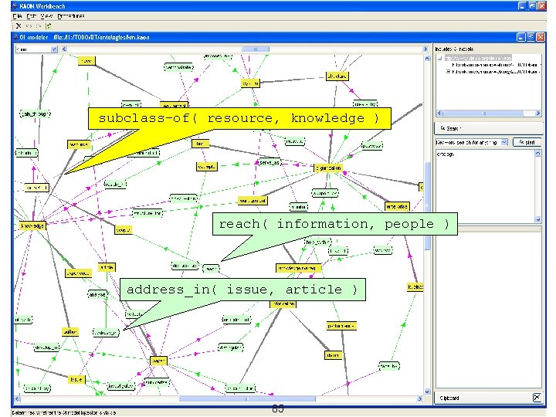The width and height of the screenshot is (556, 417).
Task: Select the yellow experience concept node
Action: pyautogui.click(x=78, y=273)
